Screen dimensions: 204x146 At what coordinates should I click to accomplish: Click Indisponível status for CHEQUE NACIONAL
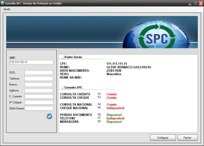tap(115, 108)
